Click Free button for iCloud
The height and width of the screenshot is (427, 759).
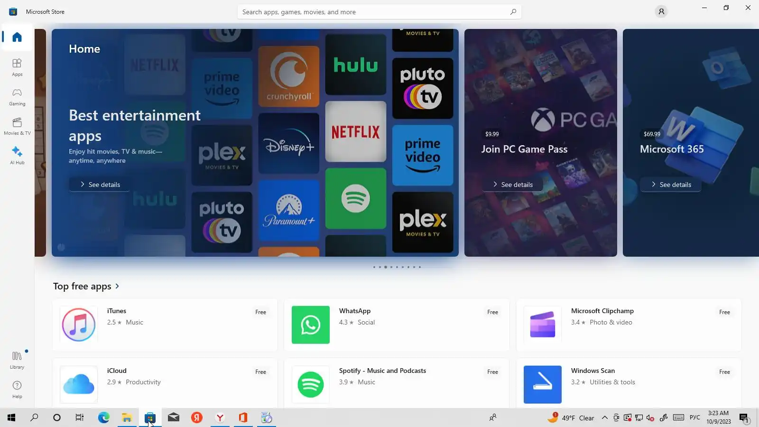(x=261, y=372)
